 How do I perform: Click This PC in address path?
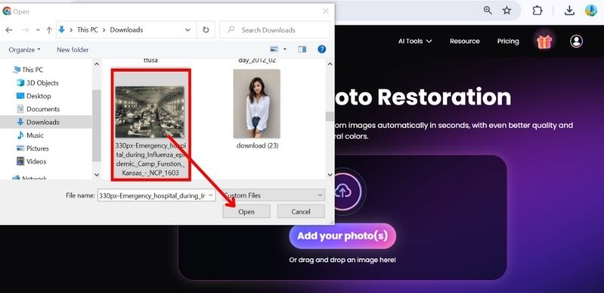pyautogui.click(x=88, y=29)
